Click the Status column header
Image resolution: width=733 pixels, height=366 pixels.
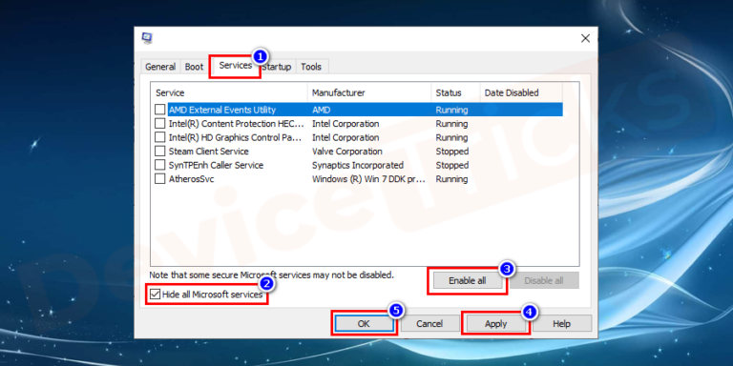pyautogui.click(x=455, y=92)
